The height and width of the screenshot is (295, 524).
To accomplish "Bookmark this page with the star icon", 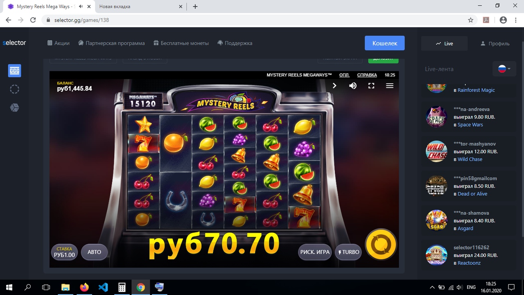I will tap(471, 20).
